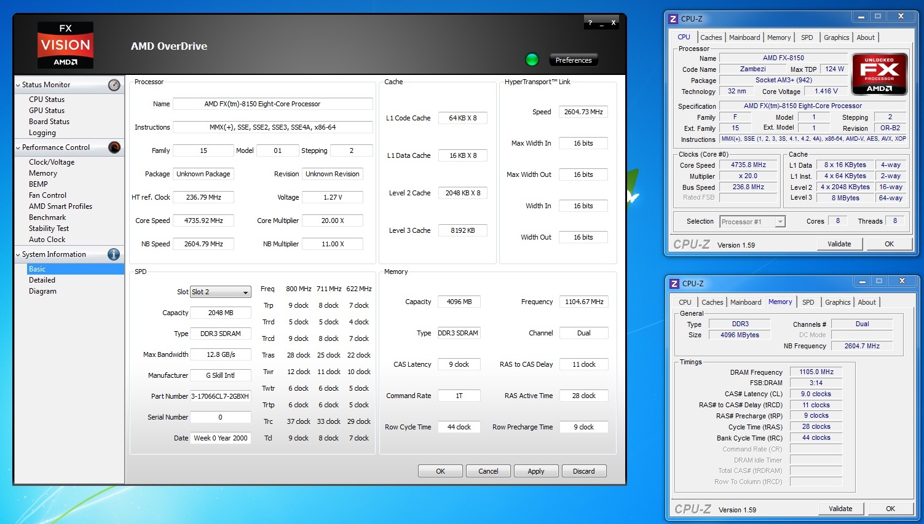This screenshot has width=924, height=524.
Task: Click the System Information info icon
Action: (114, 254)
